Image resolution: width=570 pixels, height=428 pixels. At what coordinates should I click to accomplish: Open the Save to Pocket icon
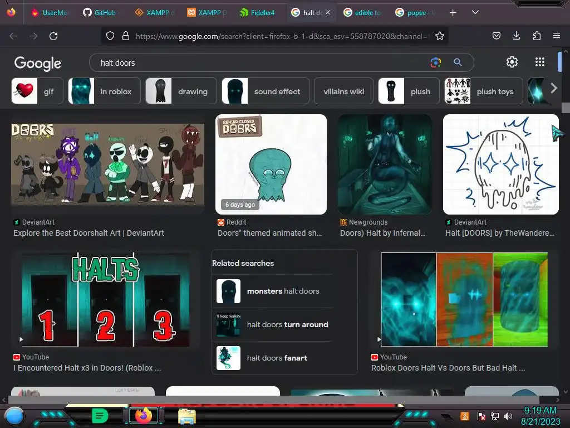(496, 36)
